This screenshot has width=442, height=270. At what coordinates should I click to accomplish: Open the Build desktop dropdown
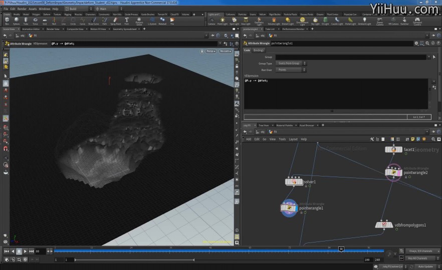point(78,8)
